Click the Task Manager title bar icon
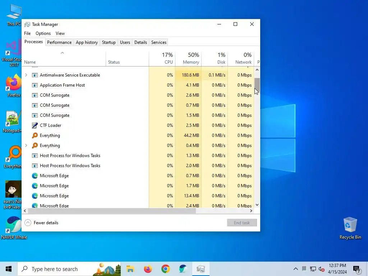The image size is (368, 276). tap(27, 24)
